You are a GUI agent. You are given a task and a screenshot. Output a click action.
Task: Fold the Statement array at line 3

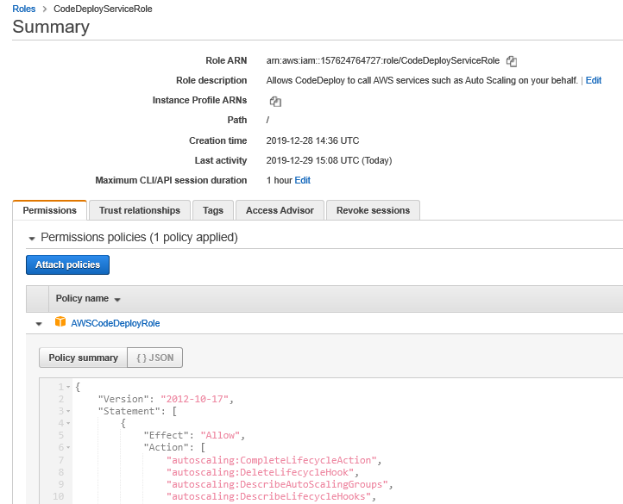pyautogui.click(x=68, y=411)
